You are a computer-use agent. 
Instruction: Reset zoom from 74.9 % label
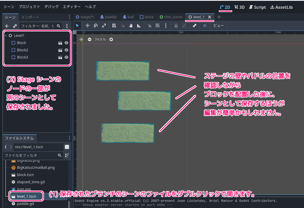coord(100,39)
